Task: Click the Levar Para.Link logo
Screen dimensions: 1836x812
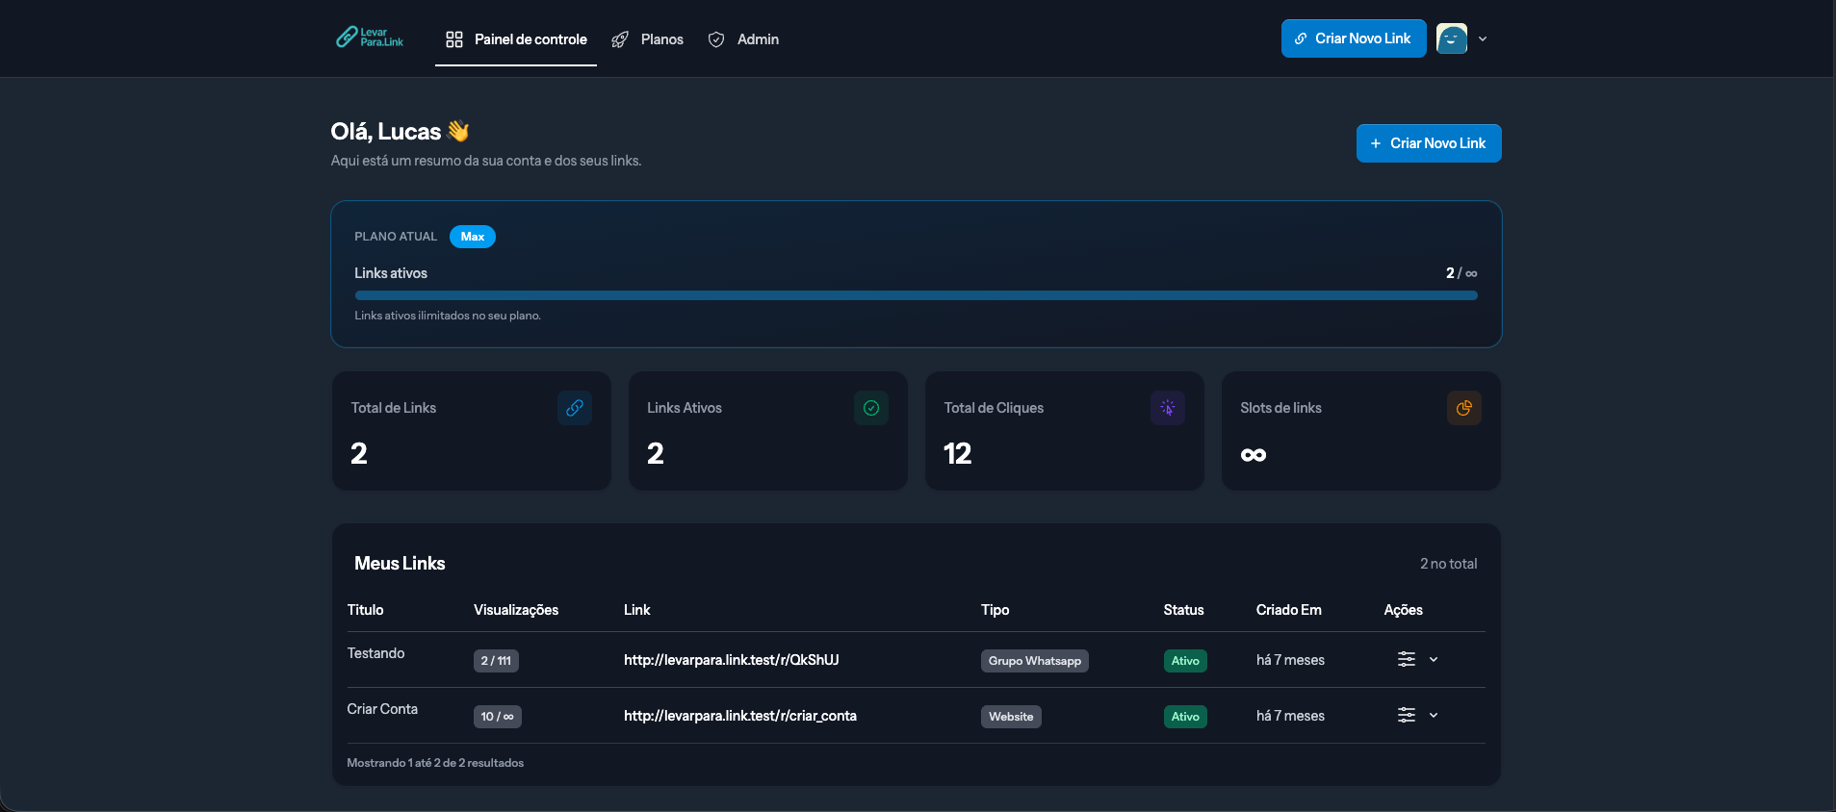Action: (370, 38)
